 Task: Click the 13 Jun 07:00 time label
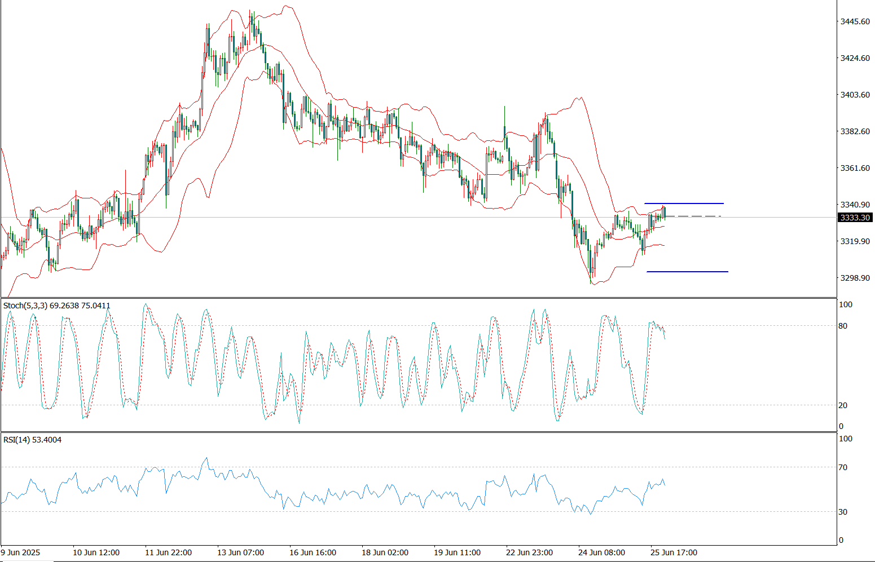[x=240, y=552]
